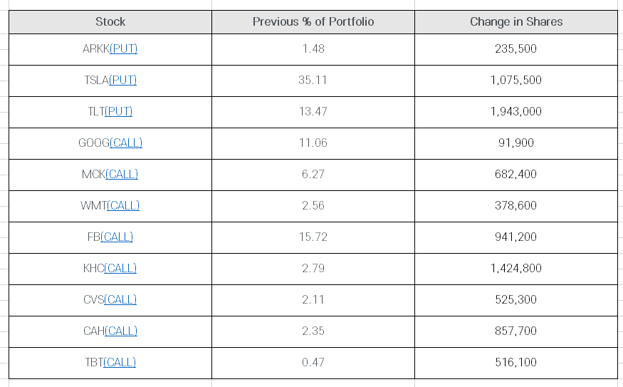Open the TLT (PUT) link
The image size is (623, 387).
119,112
